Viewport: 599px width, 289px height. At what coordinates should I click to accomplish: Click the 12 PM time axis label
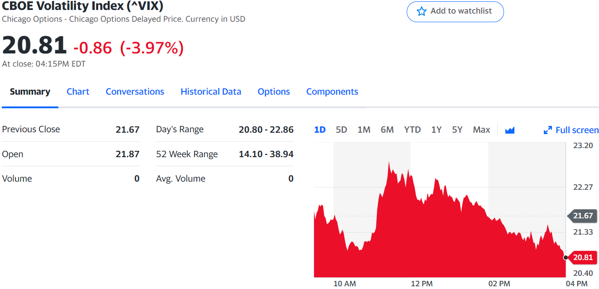[422, 284]
